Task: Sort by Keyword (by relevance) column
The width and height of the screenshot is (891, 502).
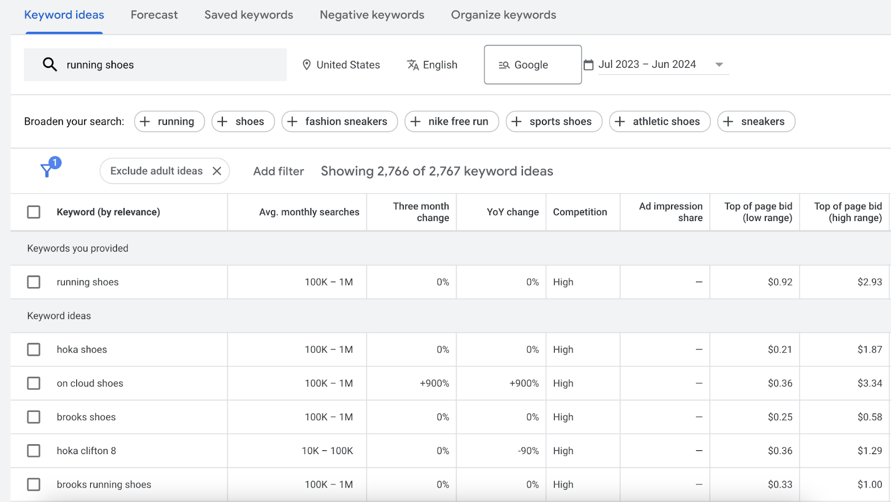Action: pyautogui.click(x=108, y=212)
